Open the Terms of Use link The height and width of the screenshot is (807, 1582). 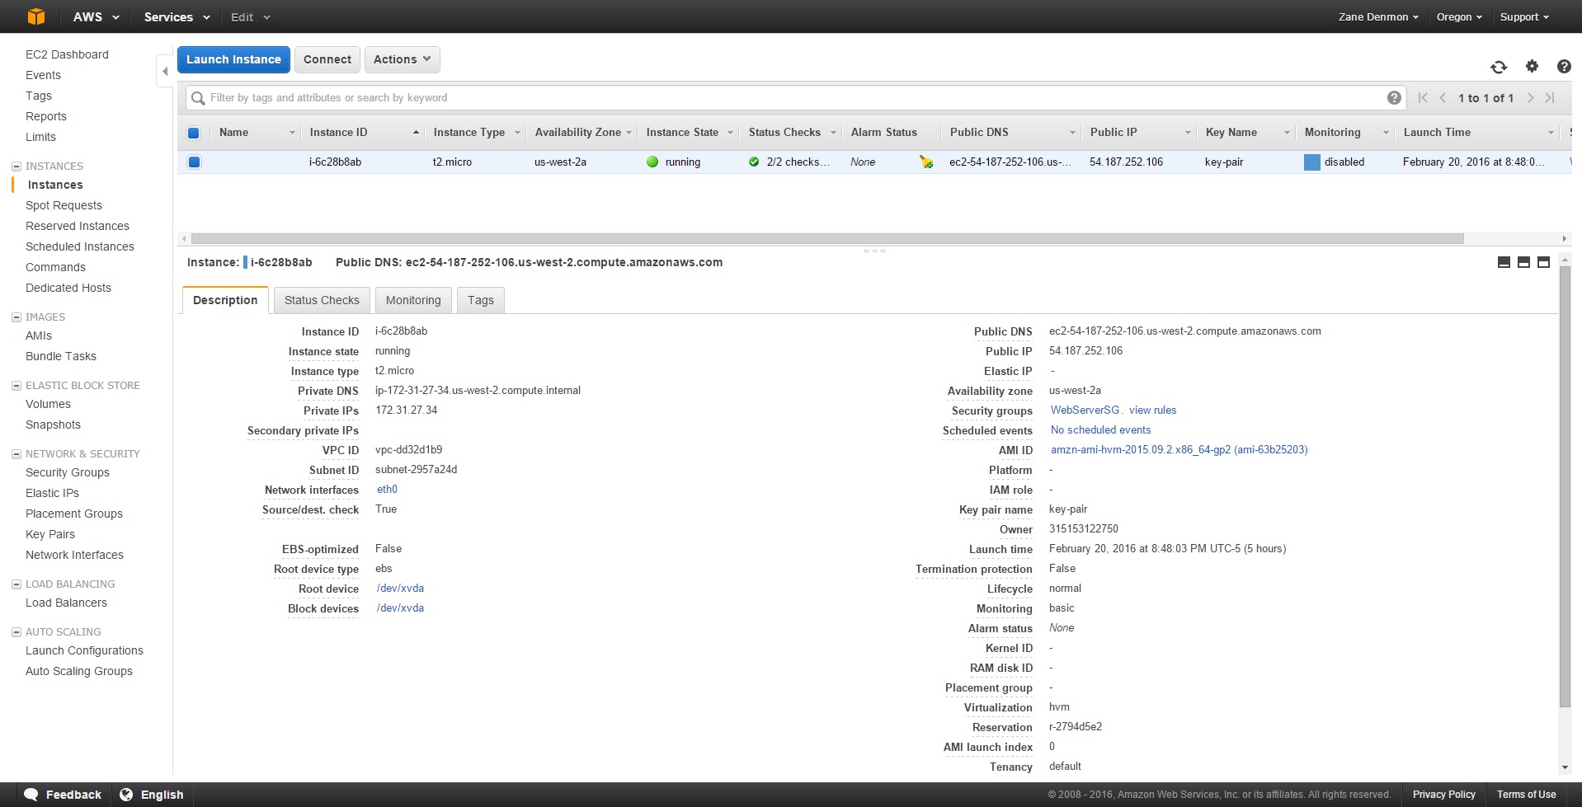(x=1526, y=795)
